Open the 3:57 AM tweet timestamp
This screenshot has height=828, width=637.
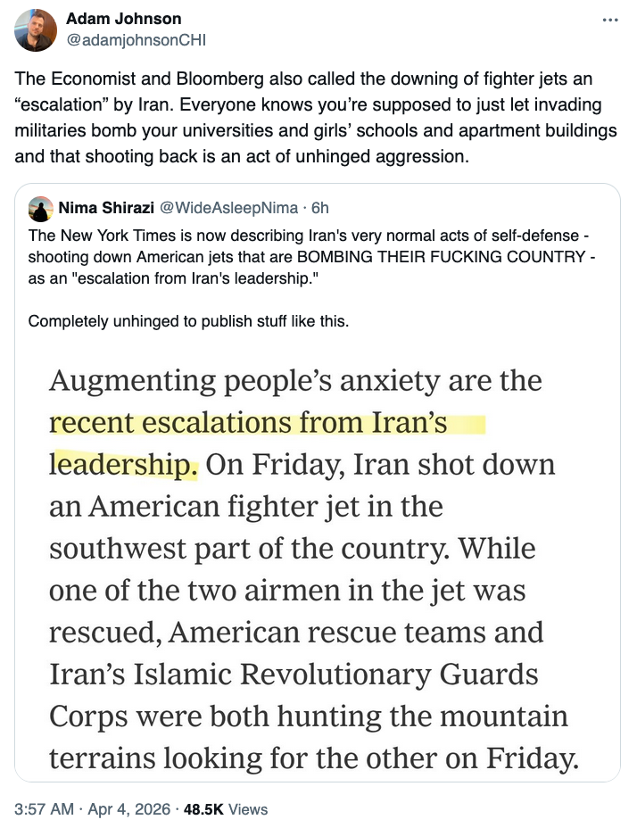click(45, 809)
